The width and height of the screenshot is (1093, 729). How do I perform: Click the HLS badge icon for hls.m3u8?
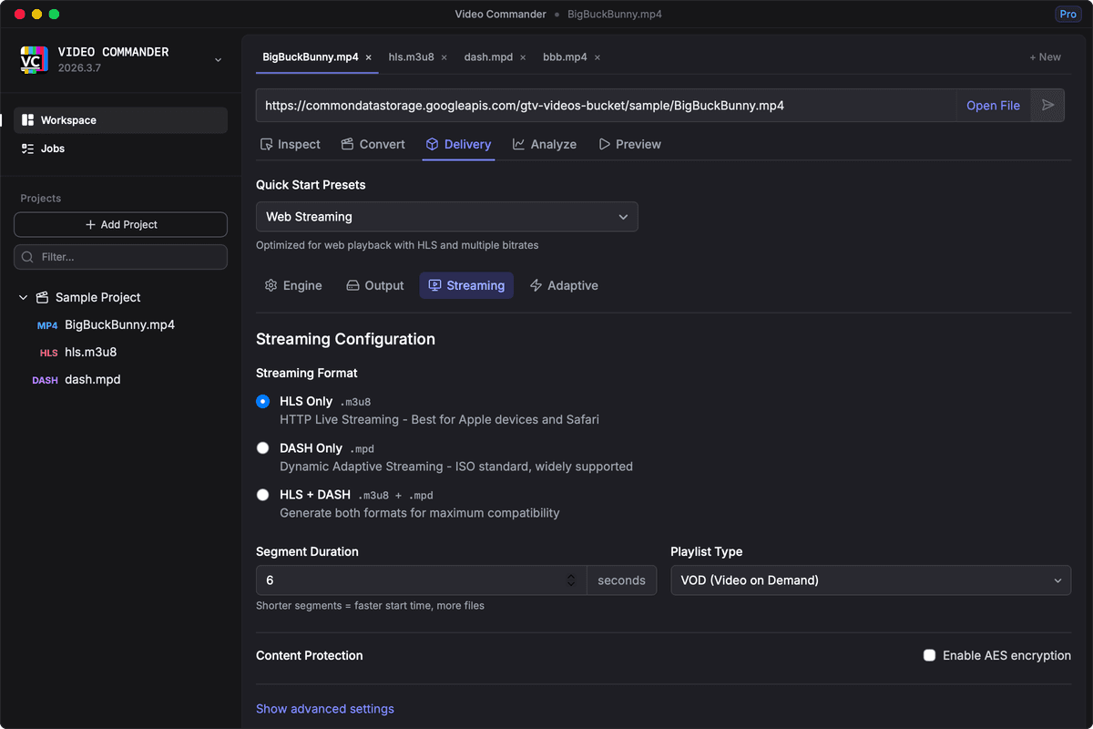pyautogui.click(x=48, y=353)
